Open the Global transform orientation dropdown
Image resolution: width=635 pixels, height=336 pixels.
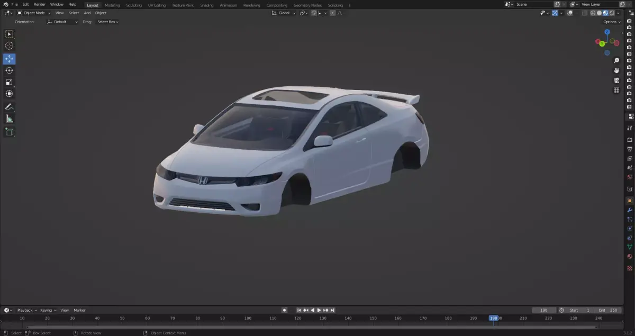tap(284, 13)
